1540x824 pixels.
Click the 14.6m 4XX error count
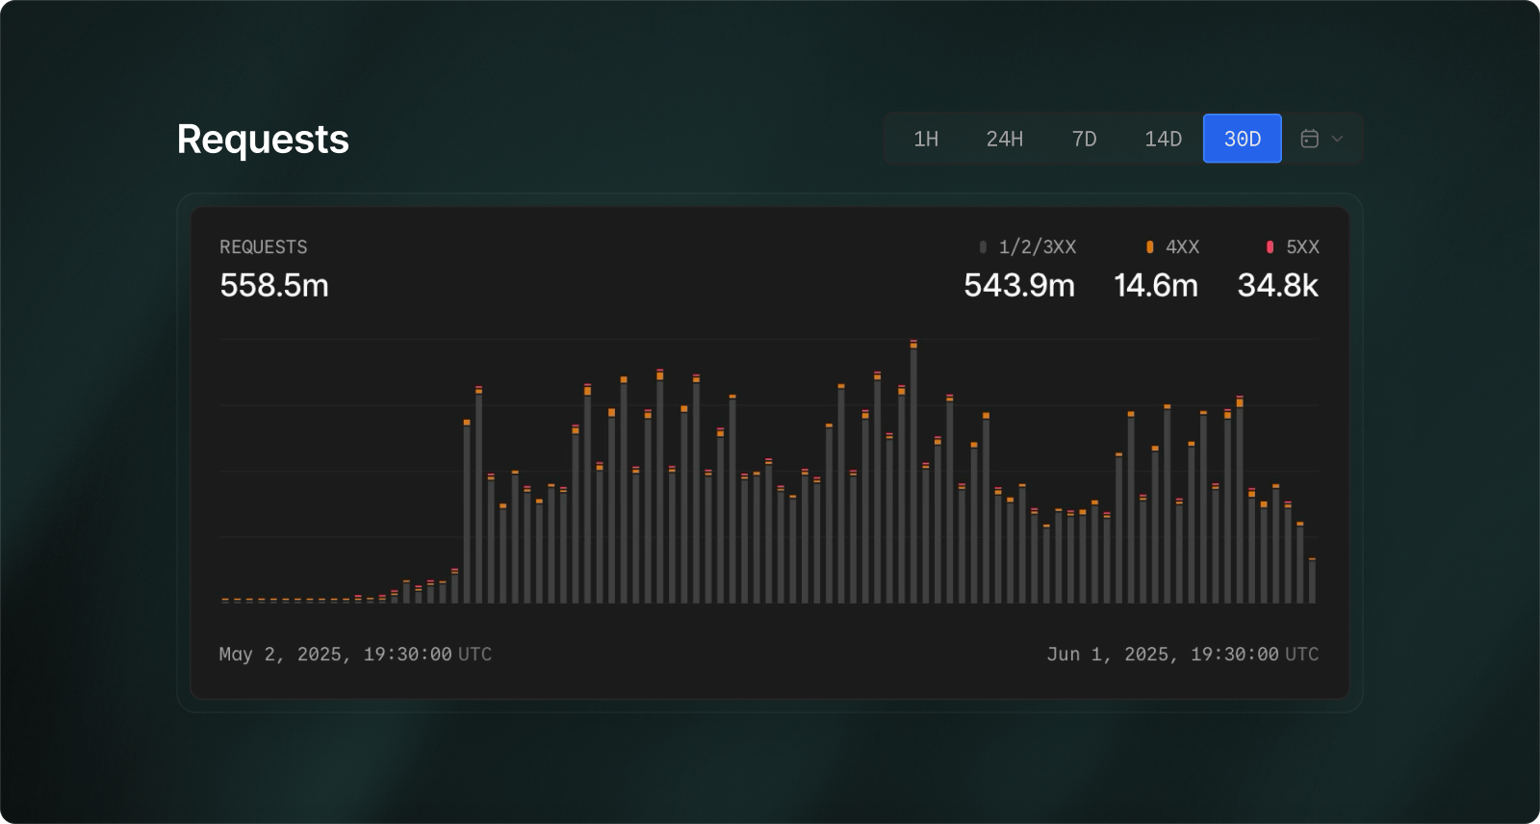pos(1155,286)
